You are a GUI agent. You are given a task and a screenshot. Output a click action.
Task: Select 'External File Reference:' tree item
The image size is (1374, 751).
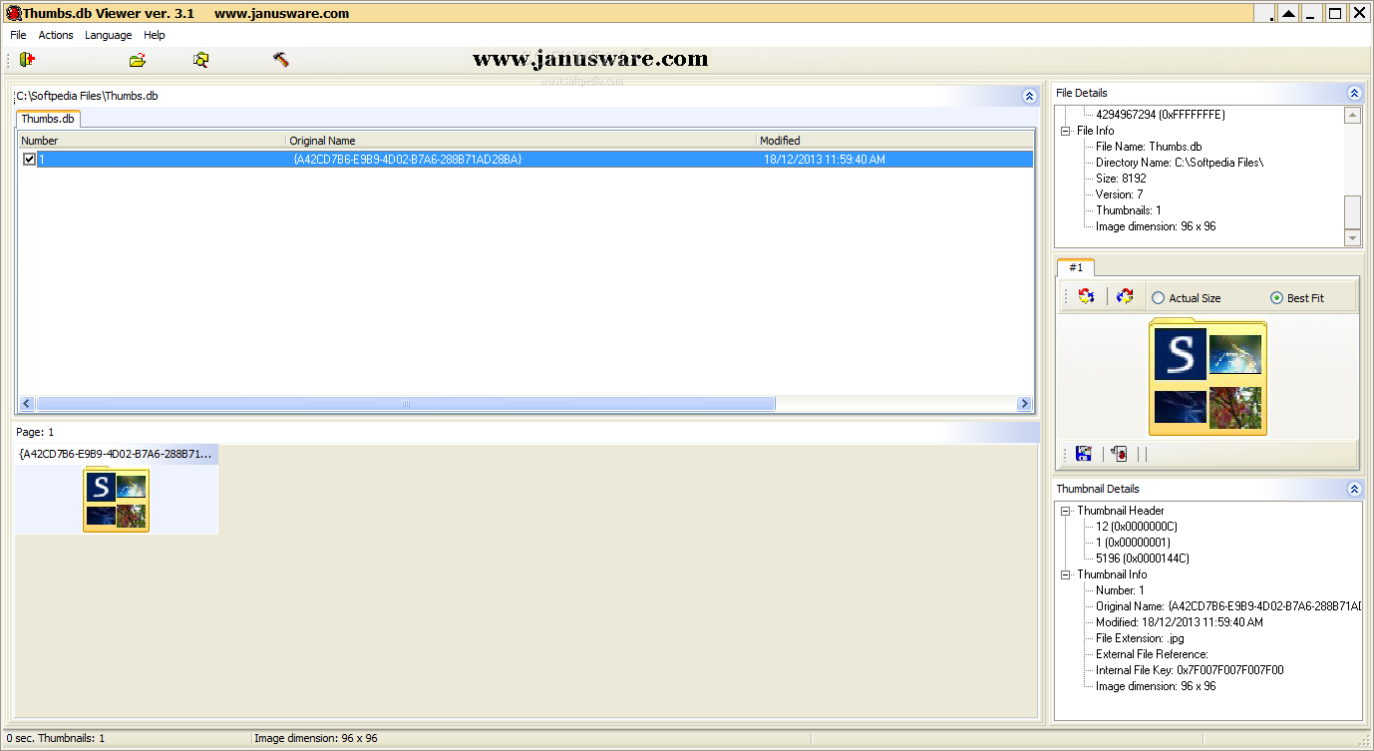pos(1152,654)
